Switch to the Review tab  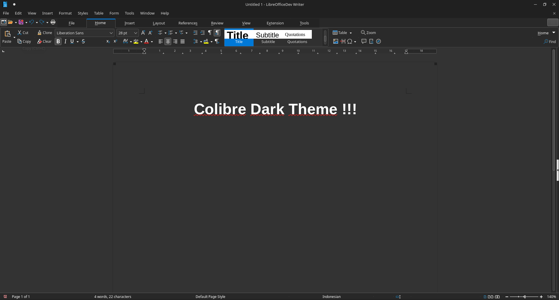tap(217, 23)
